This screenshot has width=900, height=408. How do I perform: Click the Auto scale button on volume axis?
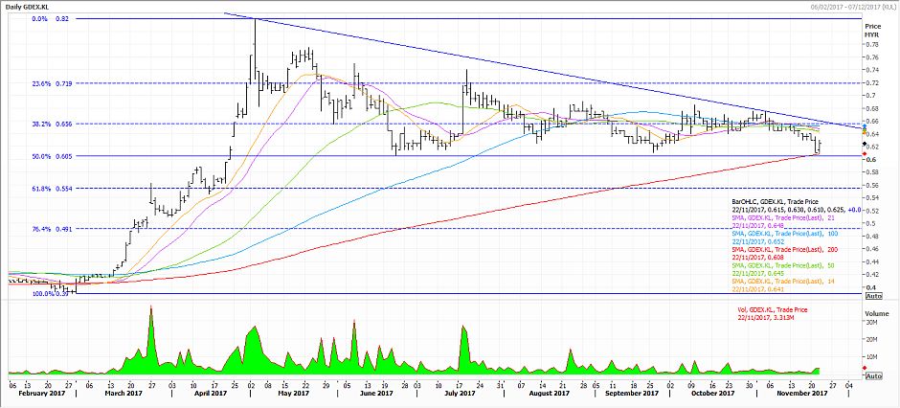click(x=874, y=381)
